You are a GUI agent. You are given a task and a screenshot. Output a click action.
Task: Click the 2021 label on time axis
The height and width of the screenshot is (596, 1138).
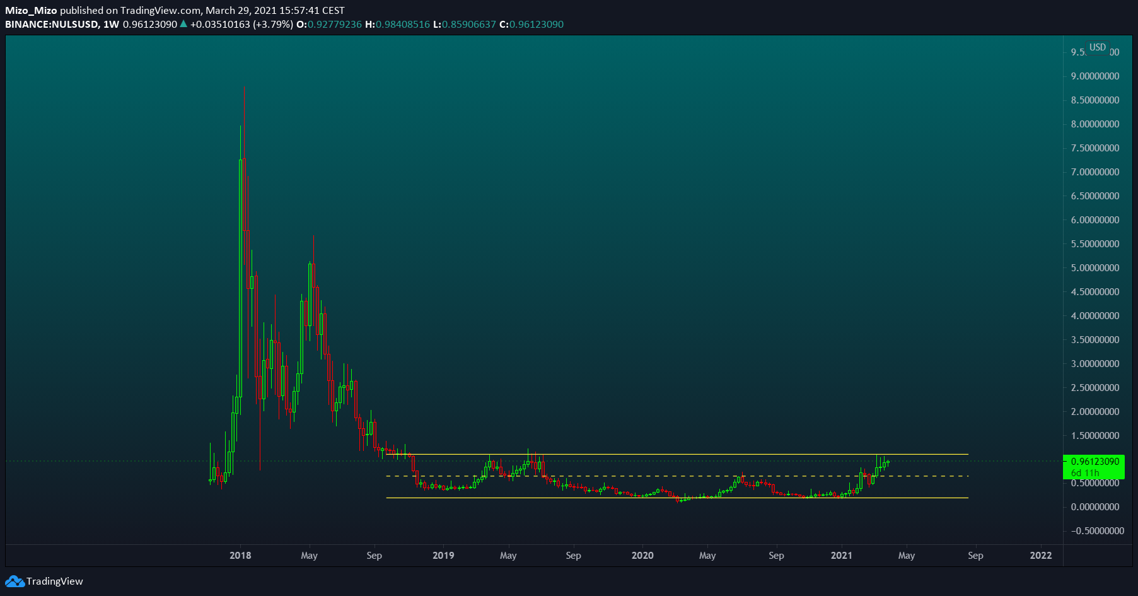pyautogui.click(x=842, y=556)
